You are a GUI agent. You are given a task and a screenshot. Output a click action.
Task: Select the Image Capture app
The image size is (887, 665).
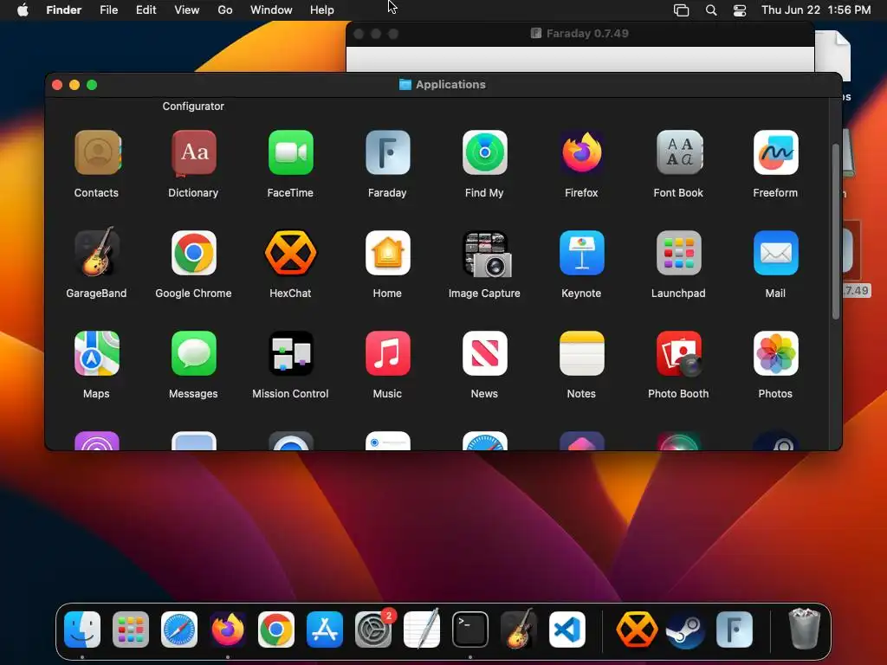pos(487,254)
